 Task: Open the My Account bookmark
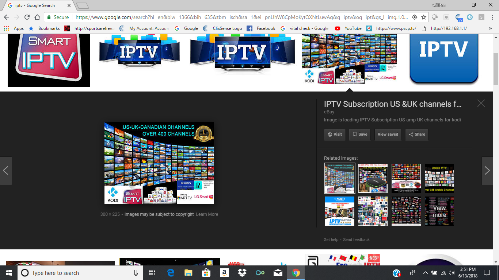pos(144,28)
